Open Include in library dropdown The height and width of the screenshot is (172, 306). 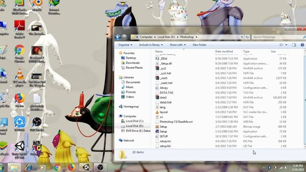151,45
